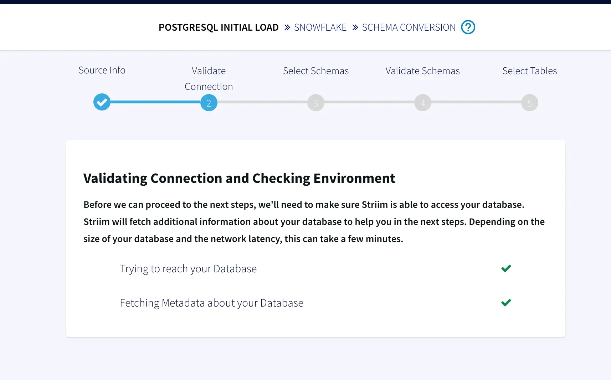The height and width of the screenshot is (380, 611).
Task: Select the Select Tables step label
Action: 529,71
